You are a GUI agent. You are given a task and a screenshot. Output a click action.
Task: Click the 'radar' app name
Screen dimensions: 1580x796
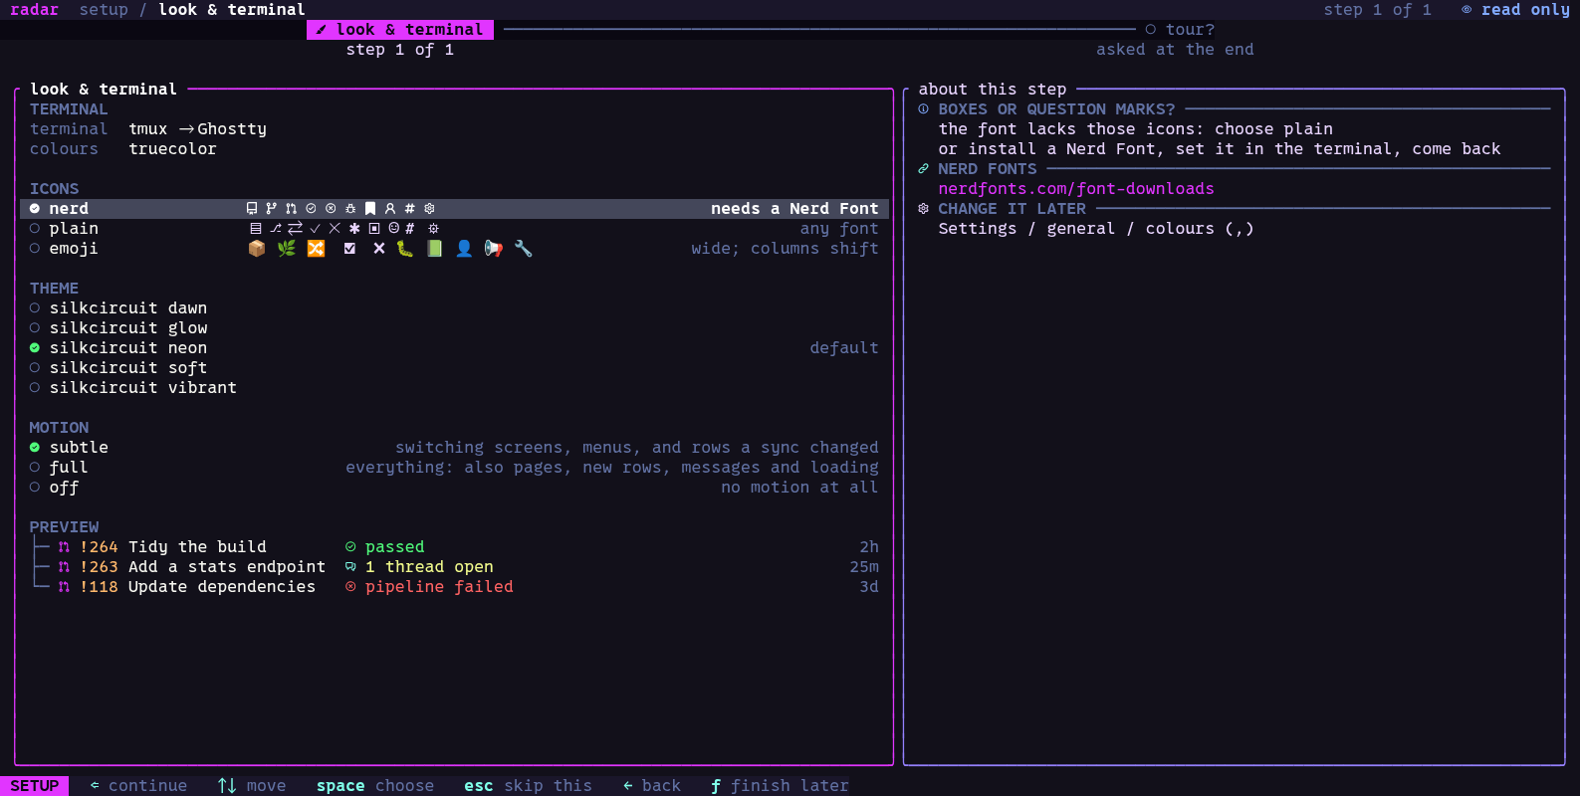coord(34,10)
